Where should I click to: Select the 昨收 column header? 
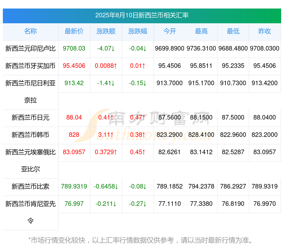coord(265,31)
